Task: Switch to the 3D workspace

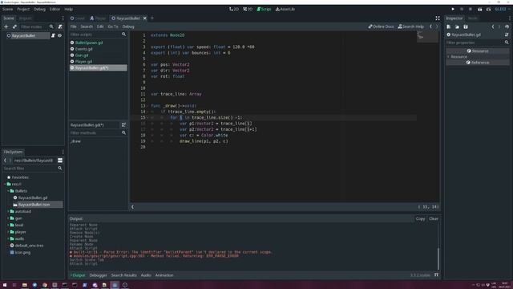Action: [x=248, y=9]
